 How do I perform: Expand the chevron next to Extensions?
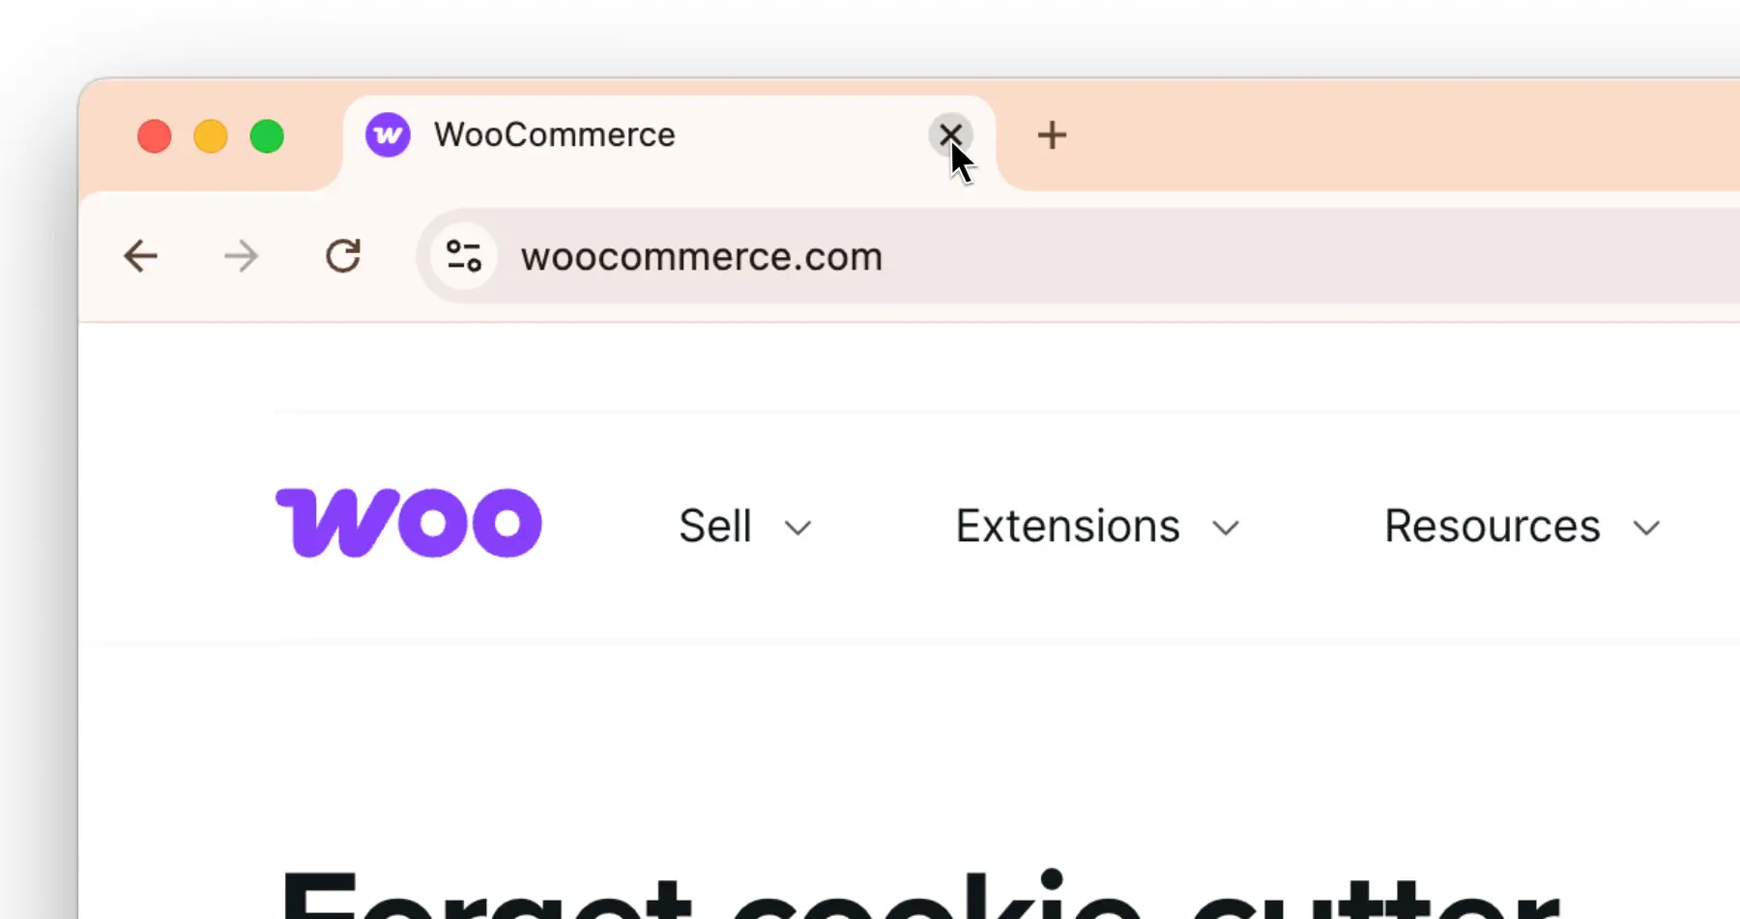[x=1226, y=528]
